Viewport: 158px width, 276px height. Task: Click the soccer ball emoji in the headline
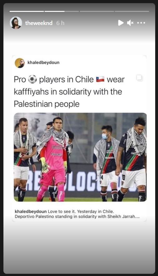(x=32, y=79)
